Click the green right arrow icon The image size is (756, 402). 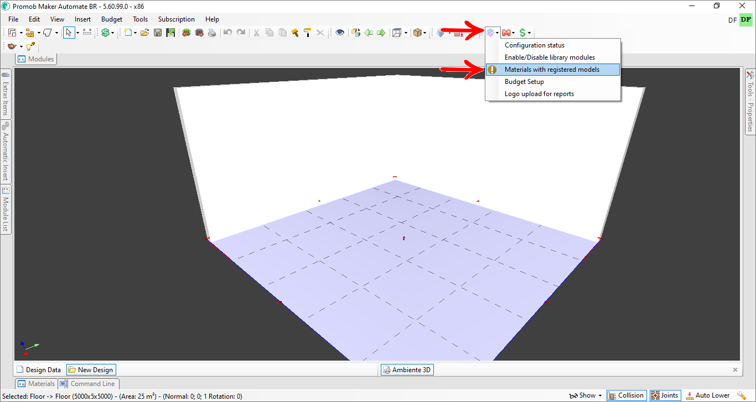(381, 33)
